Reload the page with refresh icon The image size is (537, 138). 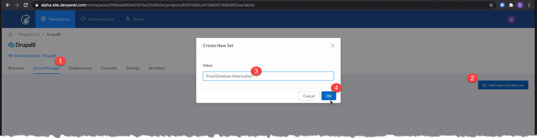pyautogui.click(x=26, y=5)
